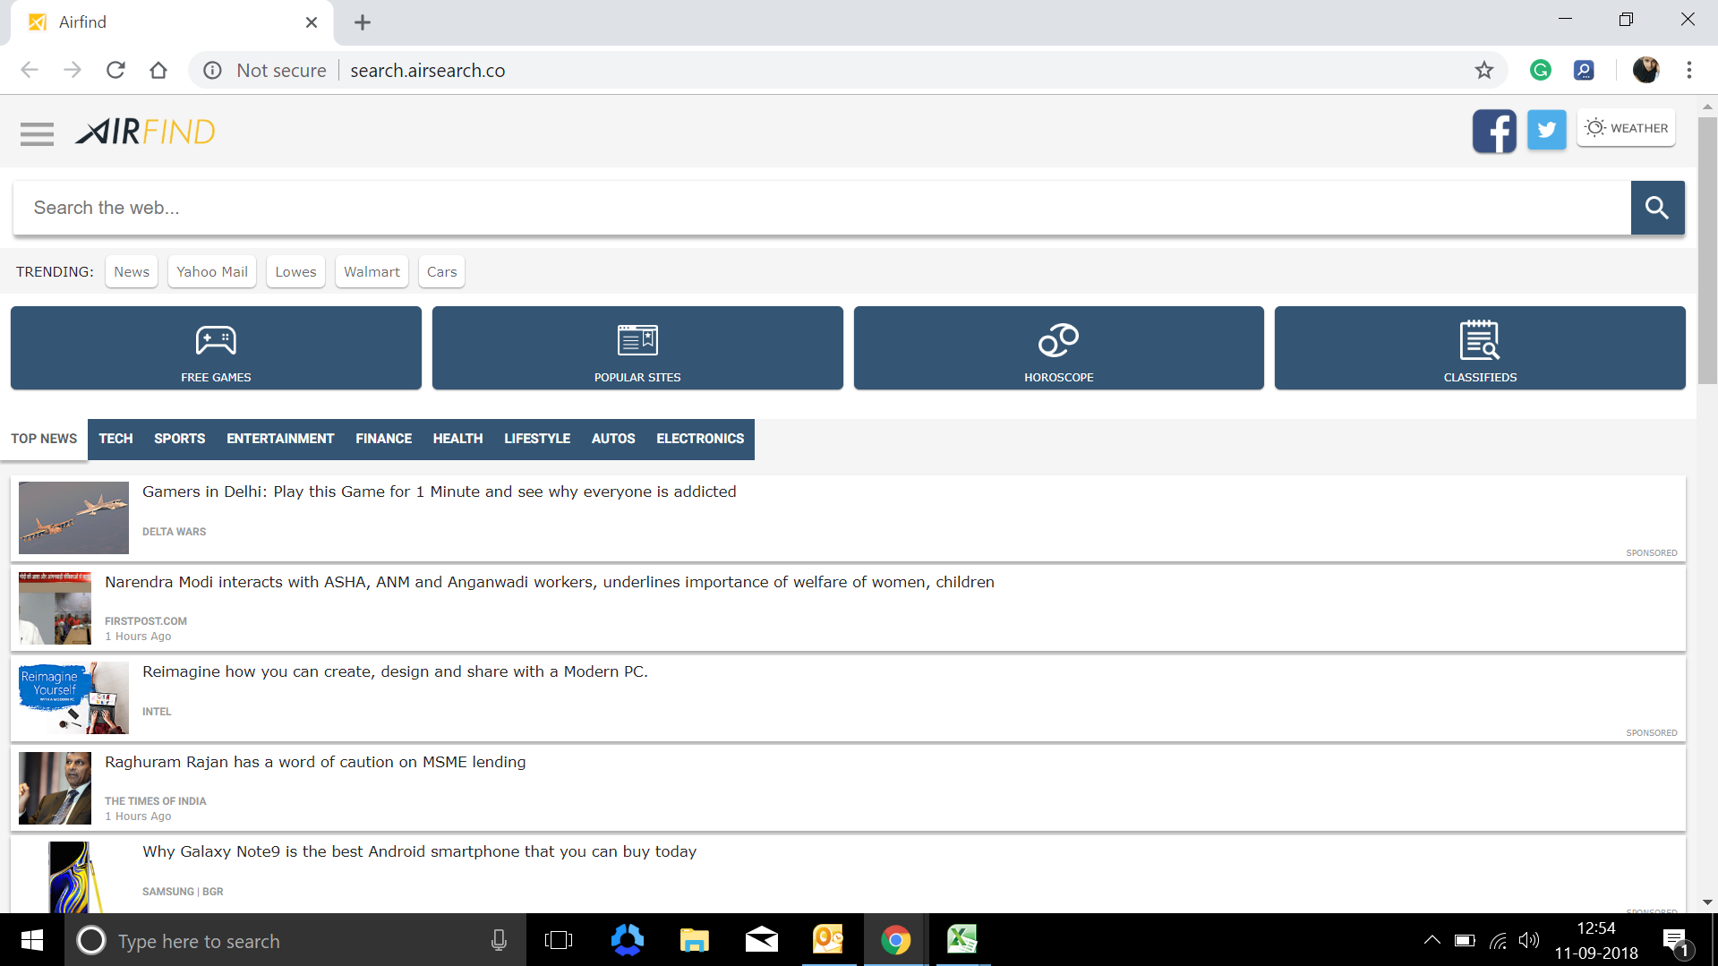The image size is (1718, 966).
Task: Switch to the Finance news tab
Action: point(383,439)
